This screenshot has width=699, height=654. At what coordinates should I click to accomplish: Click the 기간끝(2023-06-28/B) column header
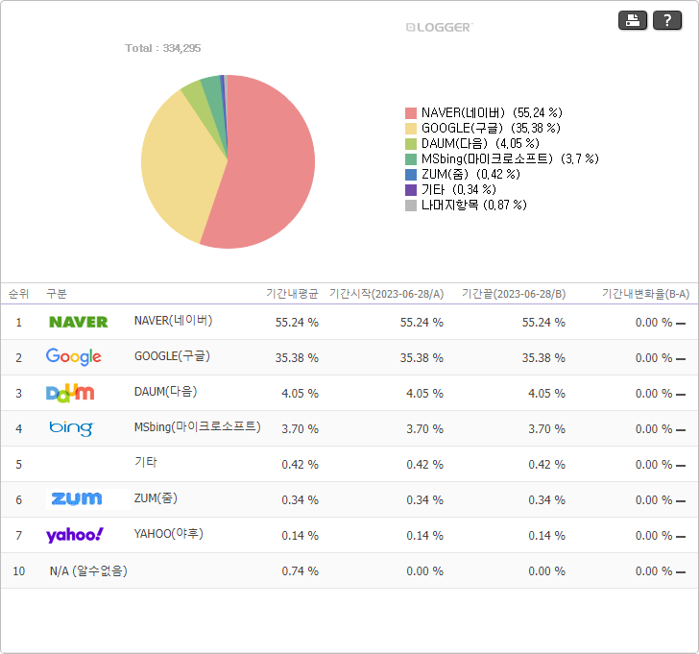coord(514,294)
